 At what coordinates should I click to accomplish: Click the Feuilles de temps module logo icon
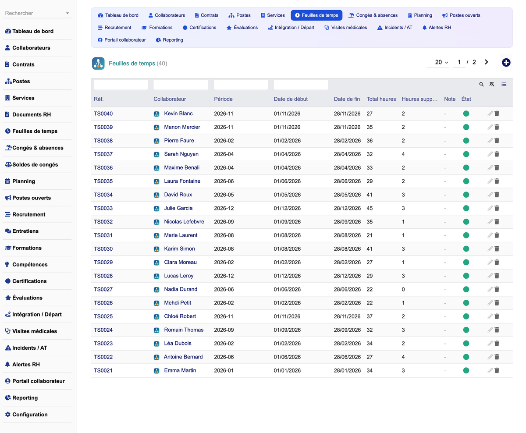coord(98,63)
